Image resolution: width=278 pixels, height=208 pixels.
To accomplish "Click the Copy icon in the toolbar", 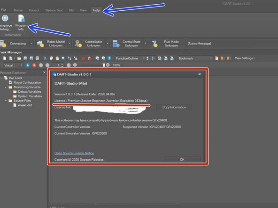I will pos(51,58).
